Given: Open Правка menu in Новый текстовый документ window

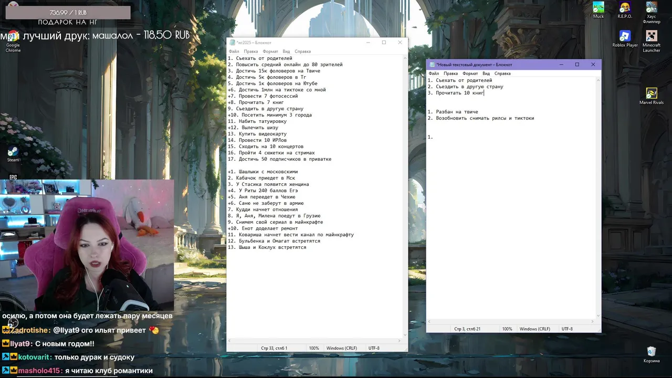Looking at the screenshot, I should coord(450,73).
